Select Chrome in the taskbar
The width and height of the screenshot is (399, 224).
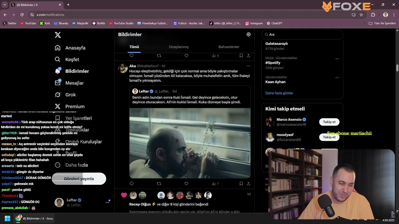(x=34, y=218)
